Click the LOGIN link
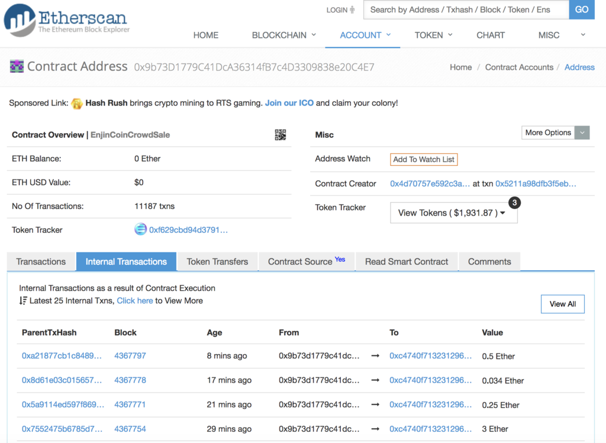This screenshot has width=606, height=443. (337, 10)
